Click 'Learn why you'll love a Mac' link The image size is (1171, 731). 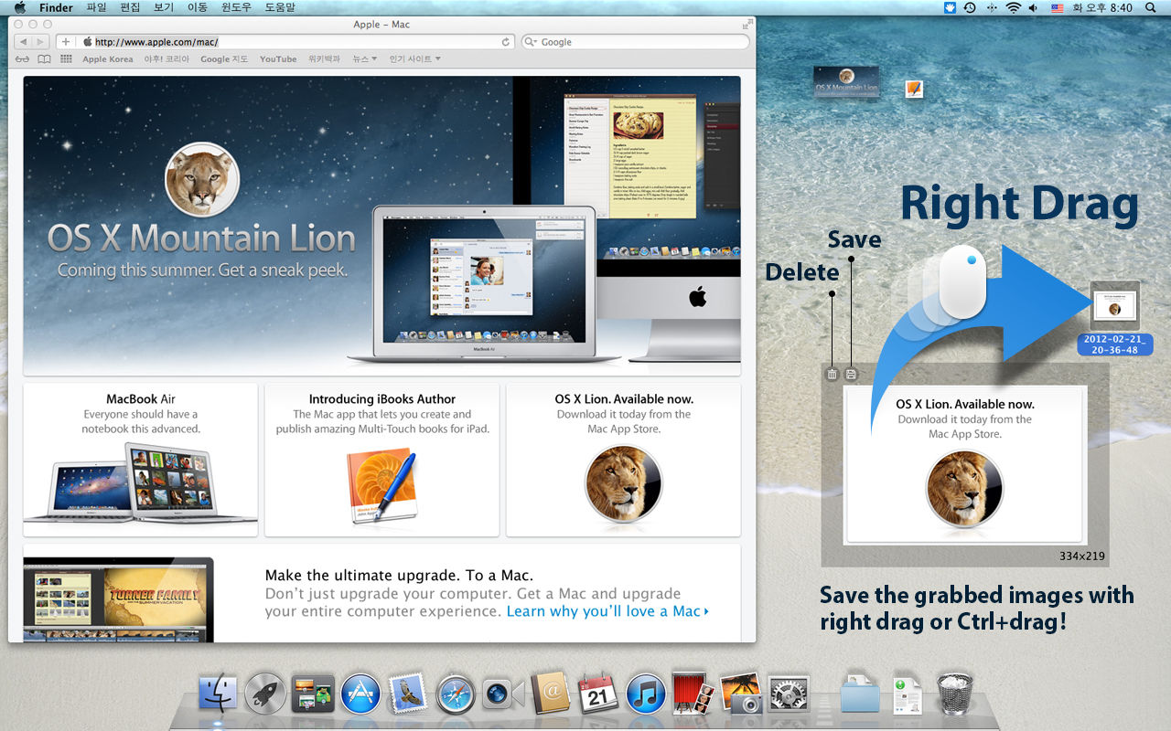coord(607,611)
